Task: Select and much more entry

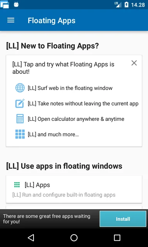Action: [x=53, y=134]
